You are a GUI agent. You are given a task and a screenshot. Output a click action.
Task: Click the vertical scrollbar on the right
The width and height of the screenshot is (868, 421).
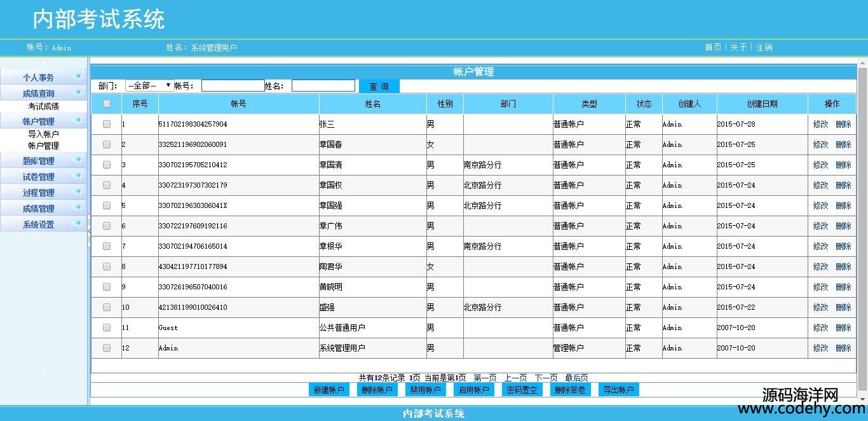pyautogui.click(x=862, y=223)
